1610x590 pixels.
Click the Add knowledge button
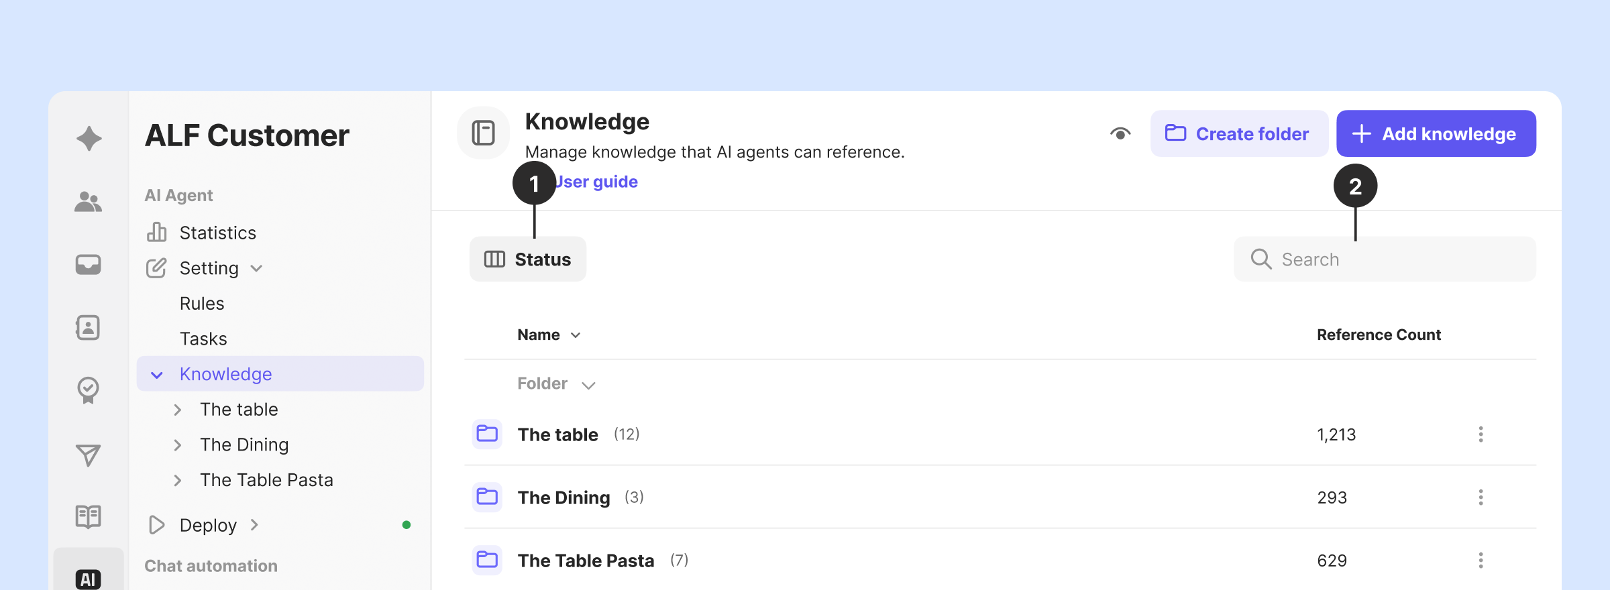(x=1436, y=133)
